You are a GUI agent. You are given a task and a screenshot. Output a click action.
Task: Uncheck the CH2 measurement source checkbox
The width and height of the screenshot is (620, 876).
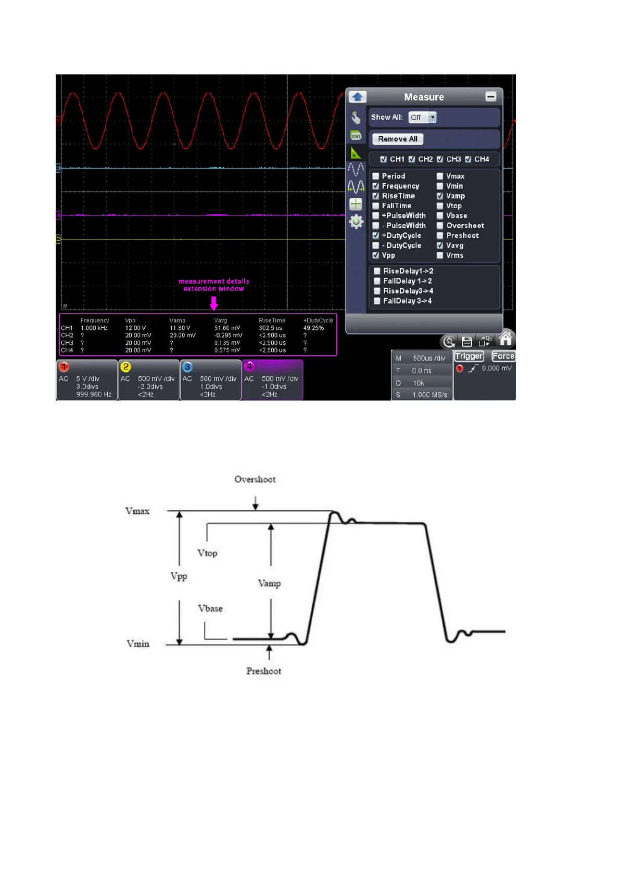(412, 159)
